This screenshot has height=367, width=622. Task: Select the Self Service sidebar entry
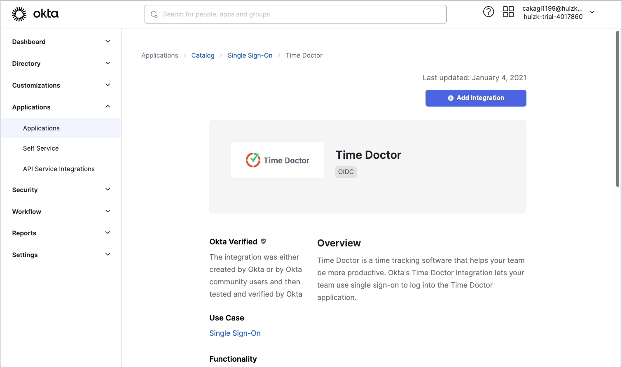41,148
